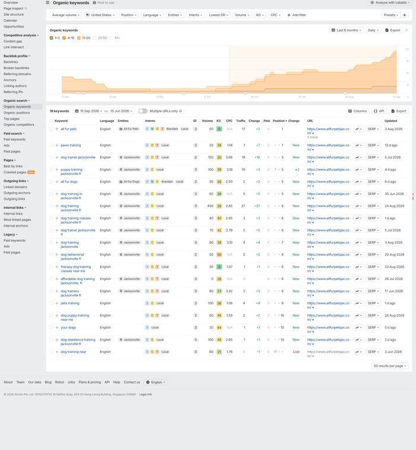Click the How to use help icon

[94, 2]
